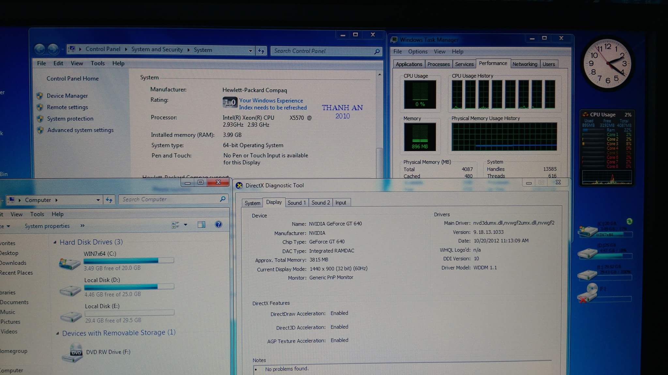The image size is (668, 375).
Task: Switch to Sound 1 tab in DirectX tool
Action: point(296,202)
